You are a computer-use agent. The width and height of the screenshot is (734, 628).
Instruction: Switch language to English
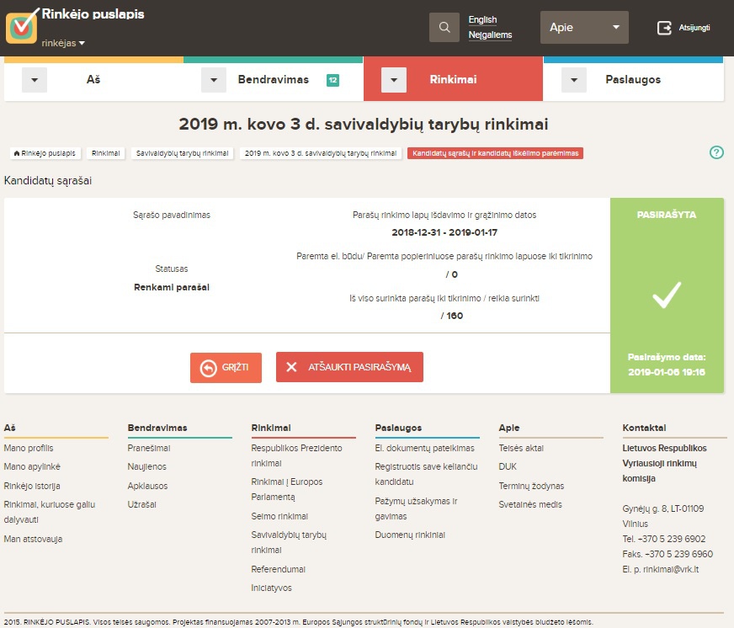pyautogui.click(x=482, y=19)
